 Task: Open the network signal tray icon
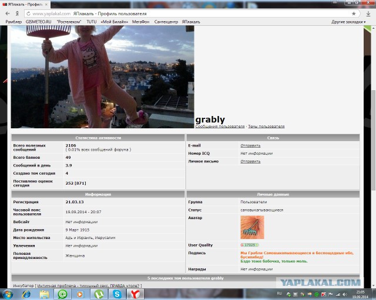pyautogui.click(x=338, y=294)
